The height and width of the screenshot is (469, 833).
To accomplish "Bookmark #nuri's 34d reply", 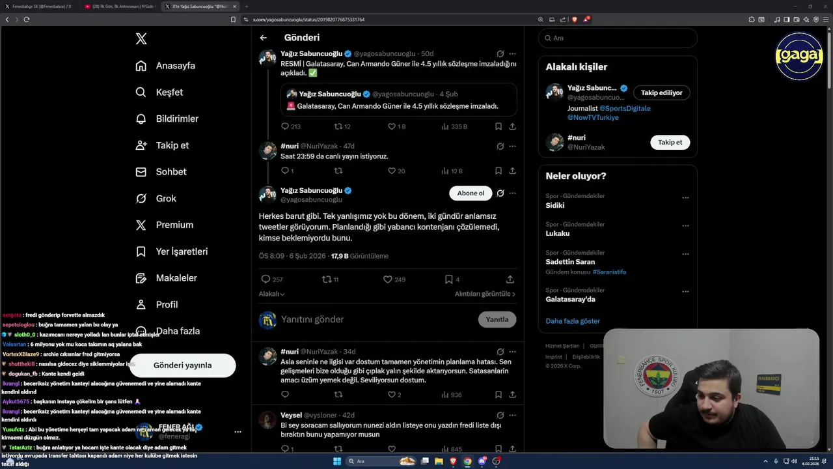I will tap(498, 395).
